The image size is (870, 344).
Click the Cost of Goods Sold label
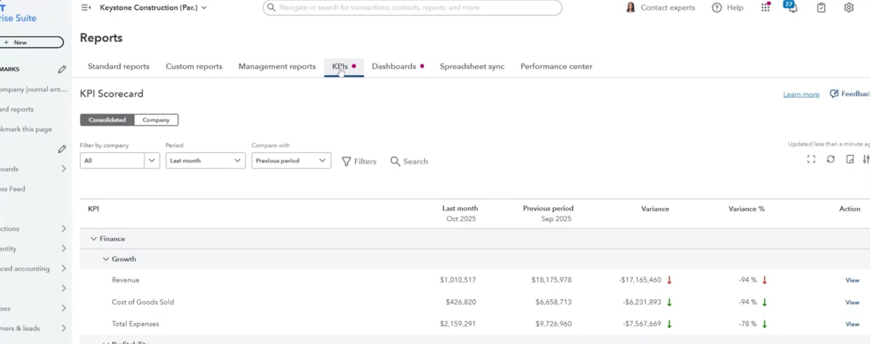point(143,302)
